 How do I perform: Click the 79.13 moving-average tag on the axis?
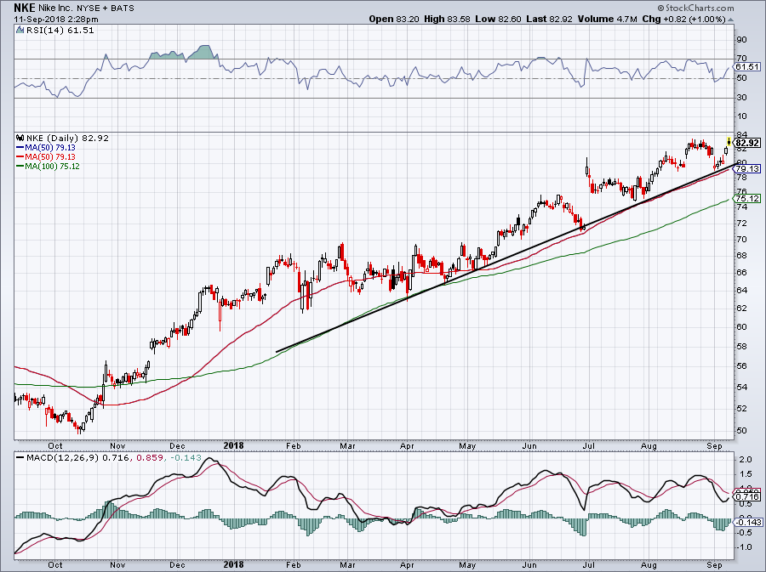[747, 169]
